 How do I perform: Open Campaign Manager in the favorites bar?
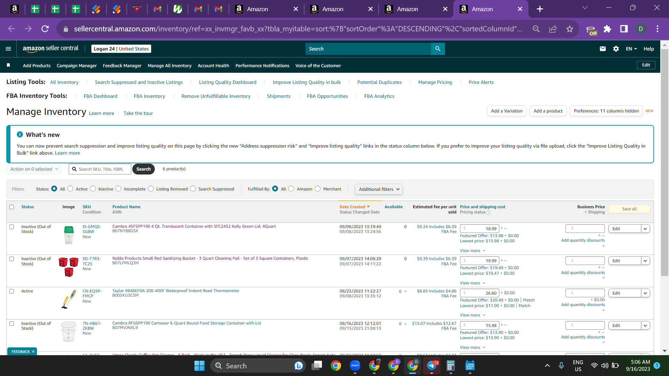coord(77,65)
